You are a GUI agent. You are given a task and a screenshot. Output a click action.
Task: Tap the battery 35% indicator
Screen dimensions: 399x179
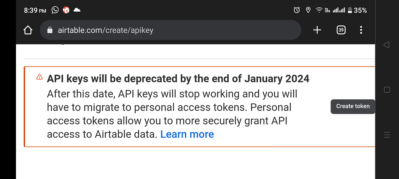357,10
